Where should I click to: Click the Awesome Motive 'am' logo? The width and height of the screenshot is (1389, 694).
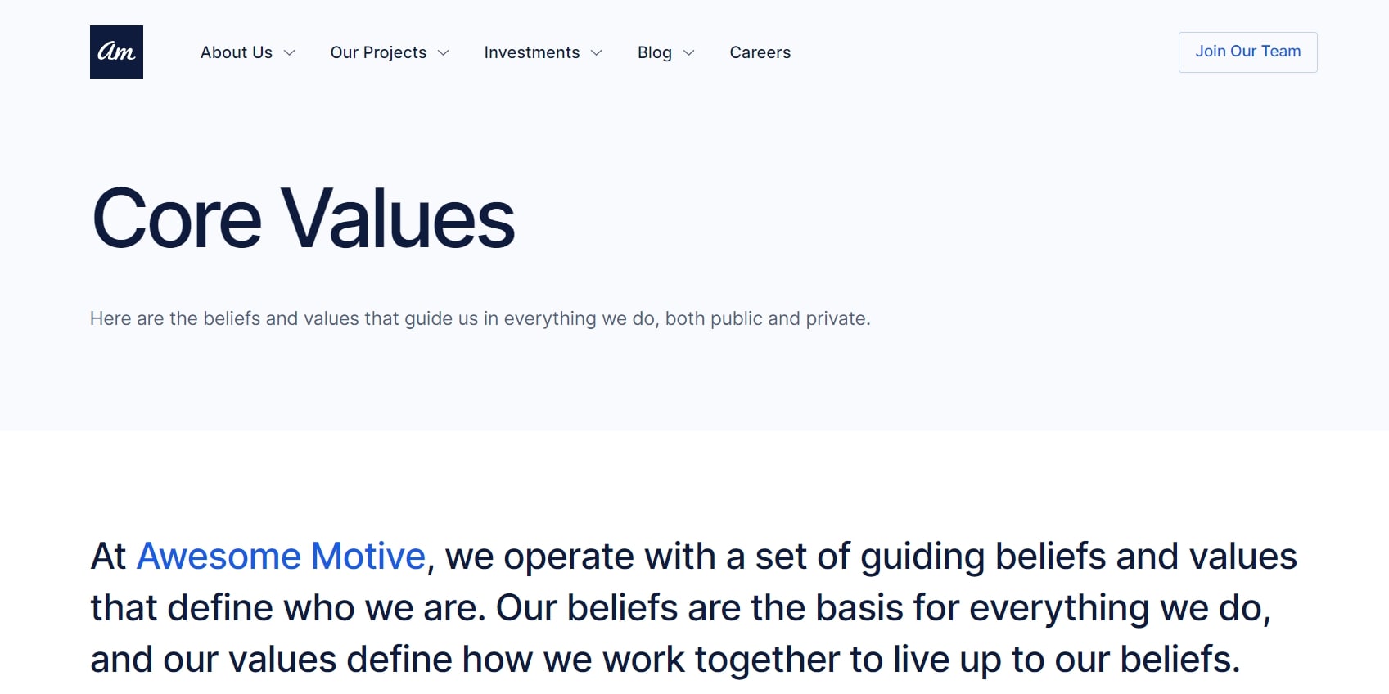(x=116, y=52)
